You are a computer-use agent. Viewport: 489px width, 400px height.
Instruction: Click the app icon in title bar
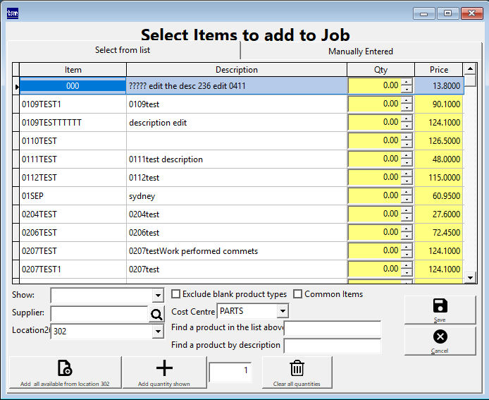click(x=12, y=13)
